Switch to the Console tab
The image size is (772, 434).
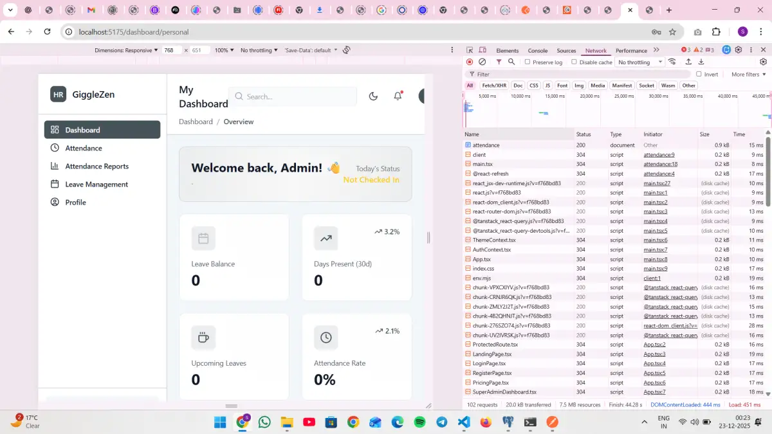(x=538, y=50)
